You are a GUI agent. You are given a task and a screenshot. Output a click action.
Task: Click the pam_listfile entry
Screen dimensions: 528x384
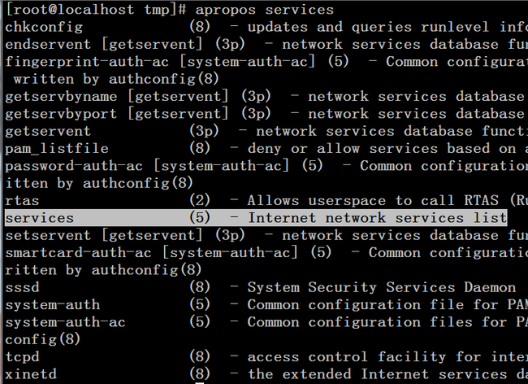(266, 149)
